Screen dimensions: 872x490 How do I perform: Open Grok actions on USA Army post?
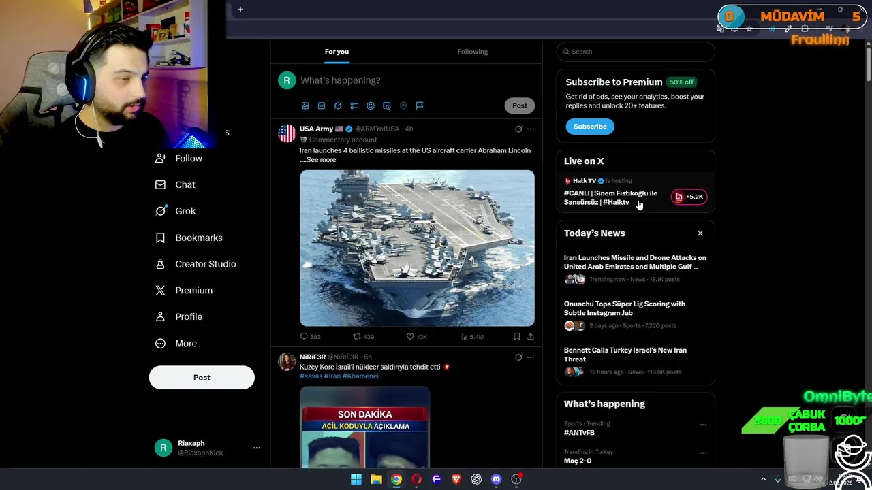click(518, 129)
